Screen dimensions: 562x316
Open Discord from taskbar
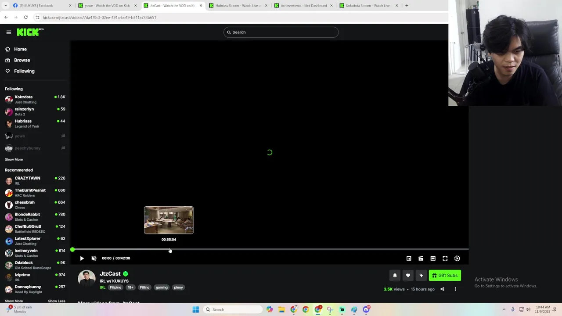click(x=366, y=309)
